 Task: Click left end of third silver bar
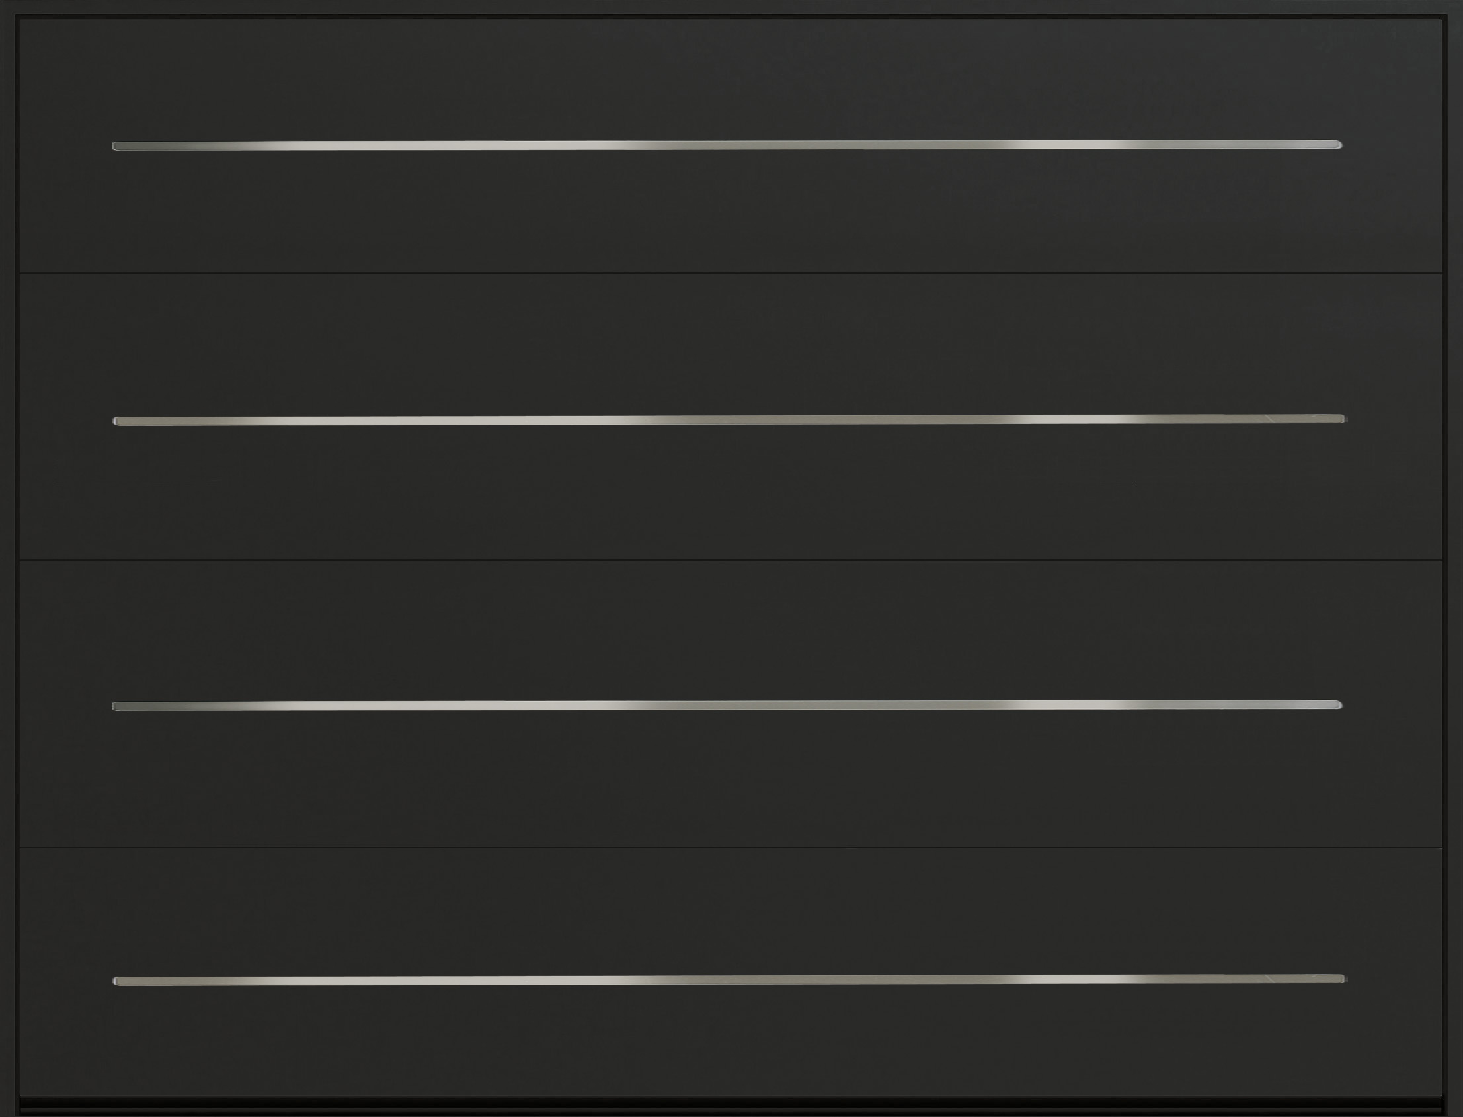click(116, 707)
